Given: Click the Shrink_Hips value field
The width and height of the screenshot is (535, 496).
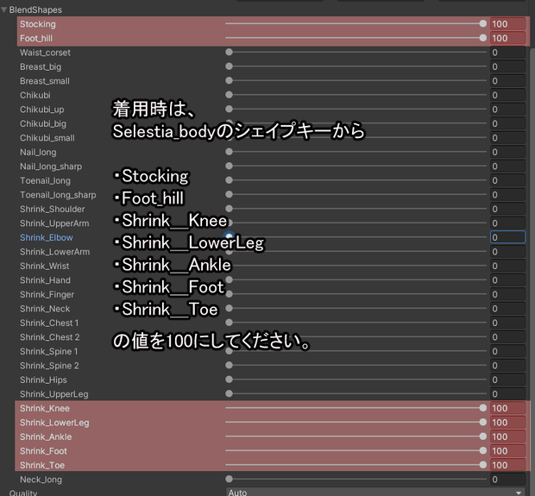Looking at the screenshot, I should (507, 380).
